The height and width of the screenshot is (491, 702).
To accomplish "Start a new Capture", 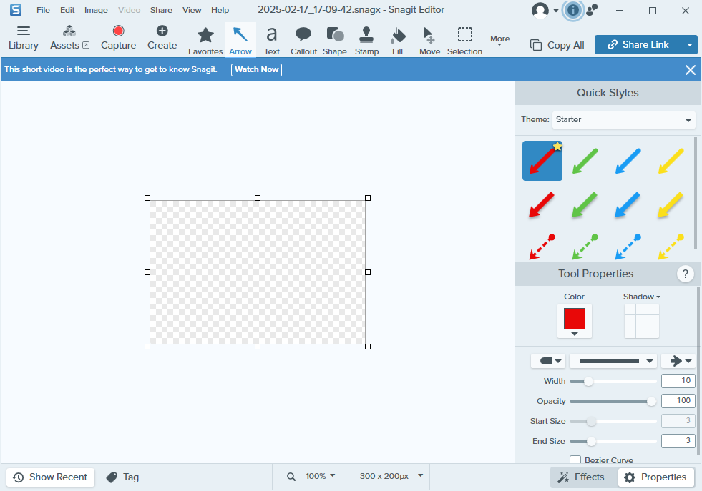I will (118, 38).
